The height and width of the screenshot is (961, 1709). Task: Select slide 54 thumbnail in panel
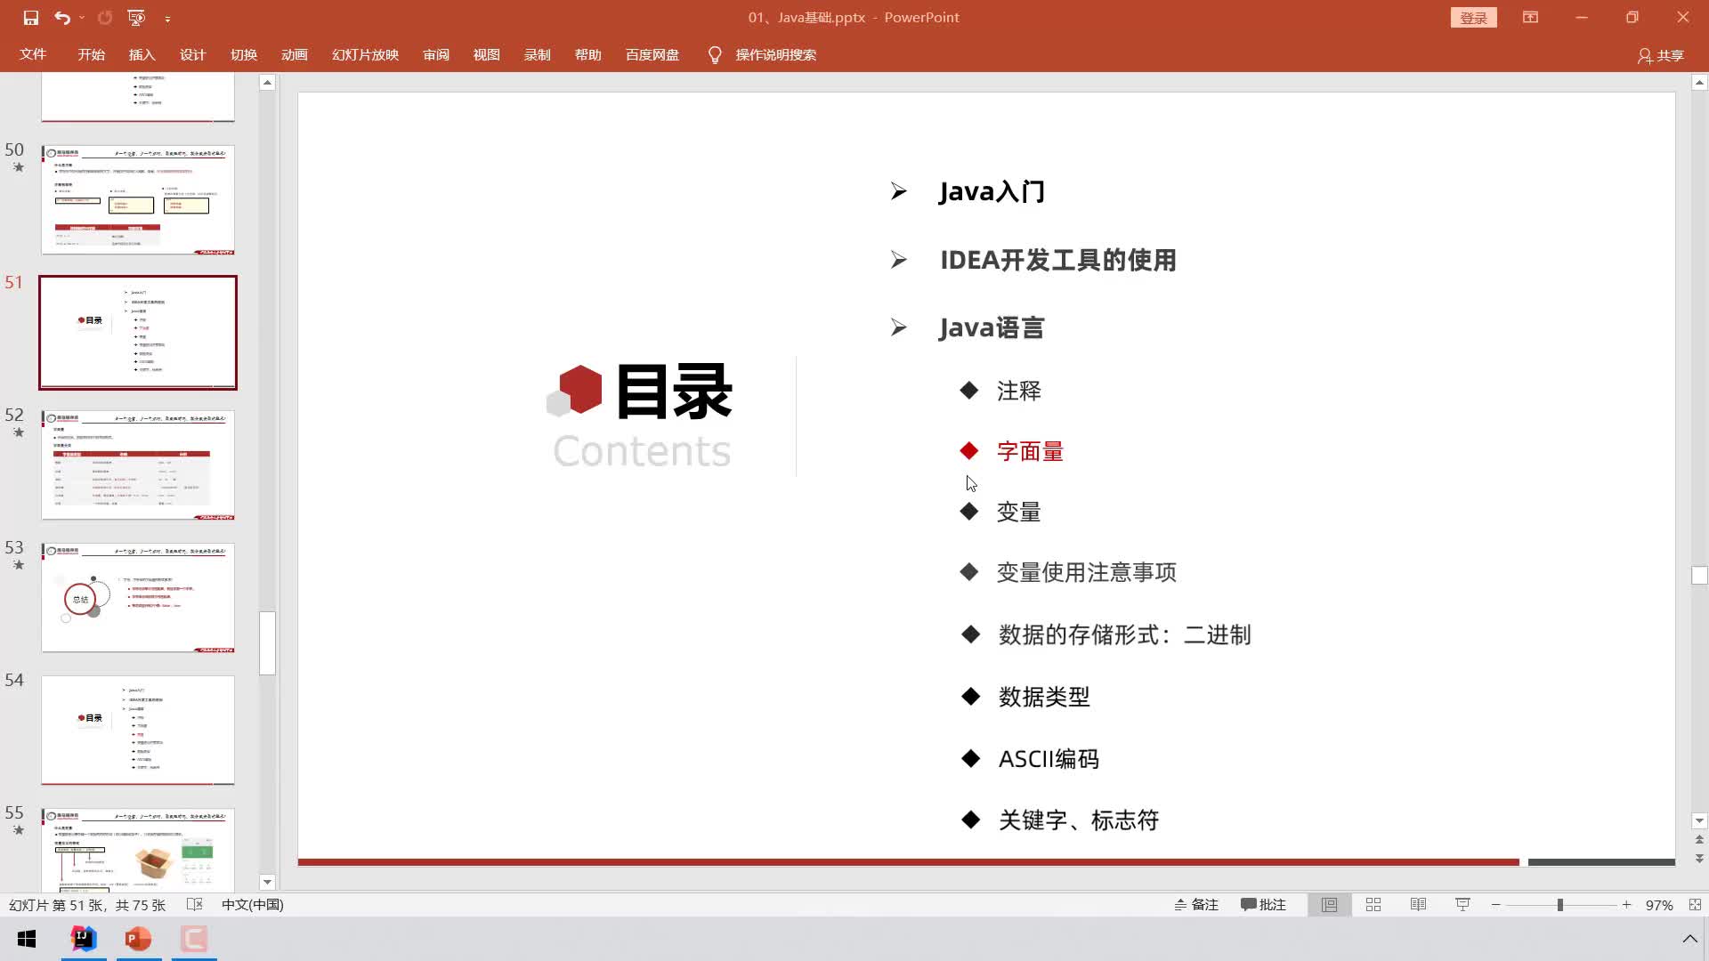(137, 730)
